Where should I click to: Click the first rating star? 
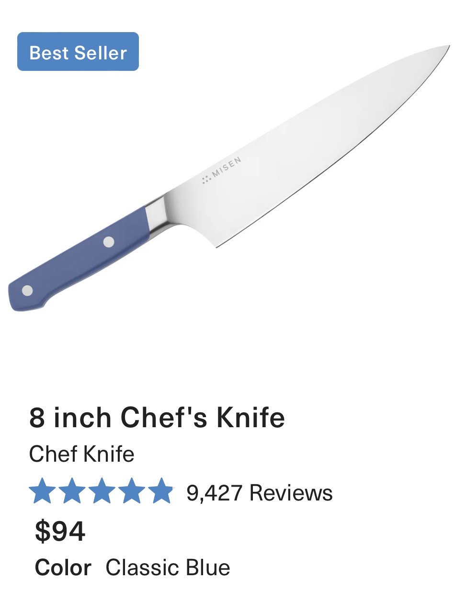click(x=42, y=491)
